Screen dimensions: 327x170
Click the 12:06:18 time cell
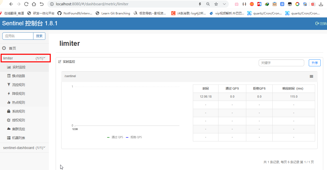tap(206, 97)
